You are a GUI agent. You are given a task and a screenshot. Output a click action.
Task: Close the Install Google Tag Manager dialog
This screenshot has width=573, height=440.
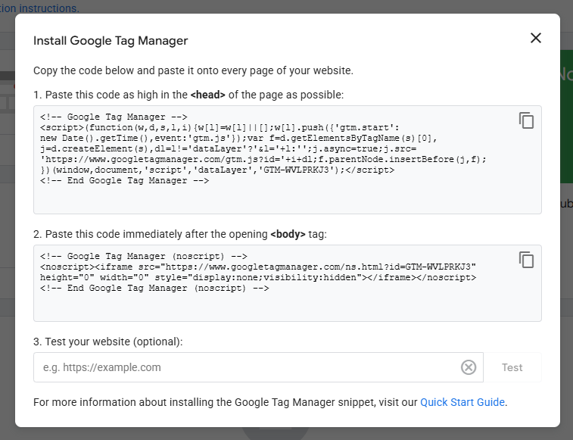(x=536, y=38)
